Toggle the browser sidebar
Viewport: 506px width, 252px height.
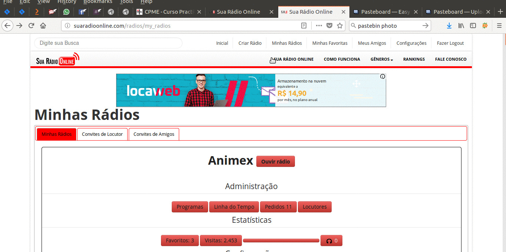pos(473,26)
